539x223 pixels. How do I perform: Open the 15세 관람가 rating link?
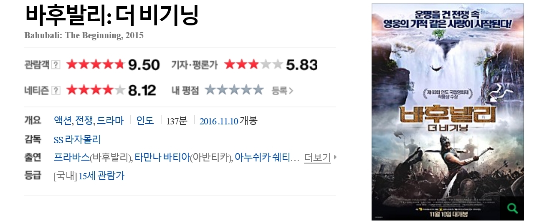[x=101, y=176]
